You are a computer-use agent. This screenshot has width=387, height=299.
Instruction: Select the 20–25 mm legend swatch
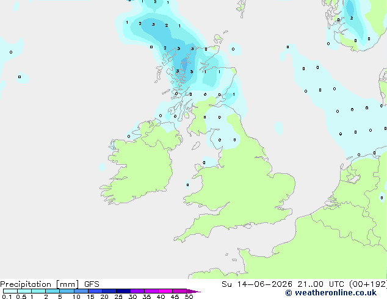(x=109, y=291)
